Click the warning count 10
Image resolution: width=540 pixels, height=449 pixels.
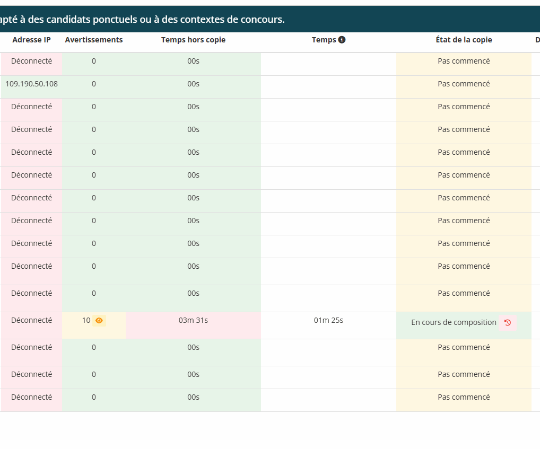pos(86,320)
